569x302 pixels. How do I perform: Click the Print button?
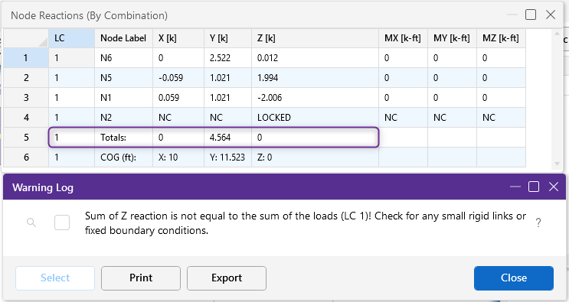click(x=141, y=278)
